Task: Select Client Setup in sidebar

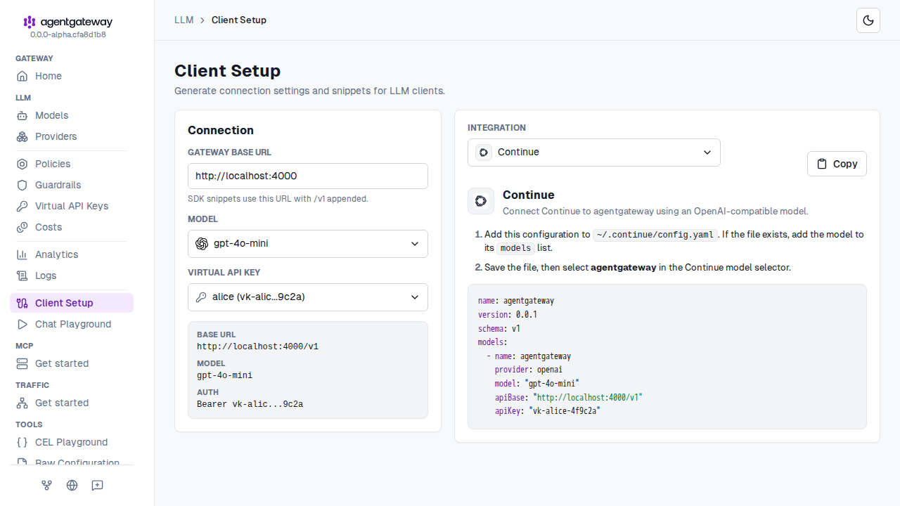Action: pyautogui.click(x=72, y=303)
